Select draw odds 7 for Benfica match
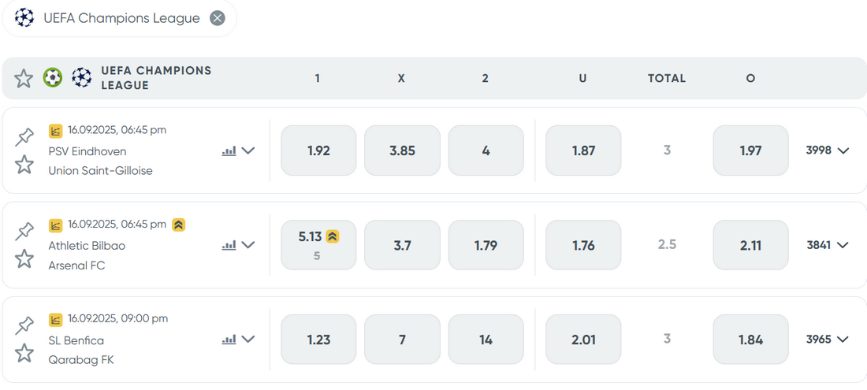Screen dimensions: 867x390 (x=402, y=339)
